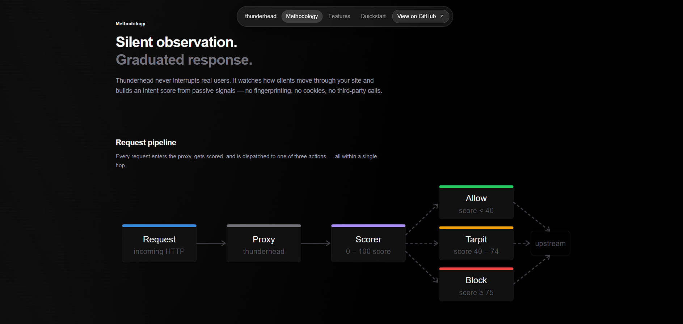683x324 pixels.
Task: Select the Scorer pipeline node
Action: (368, 243)
